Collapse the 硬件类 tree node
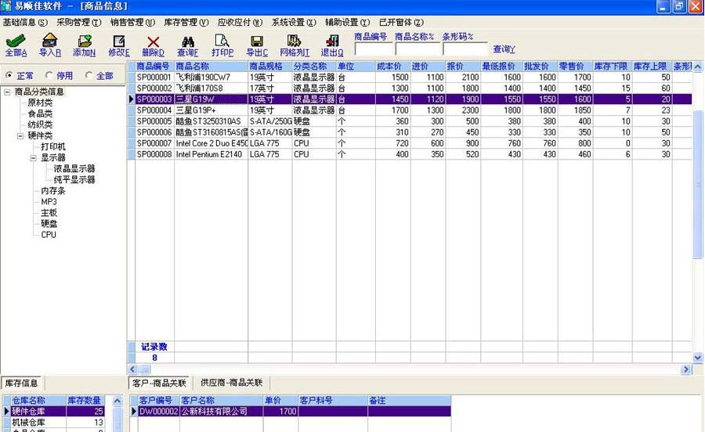 point(20,135)
